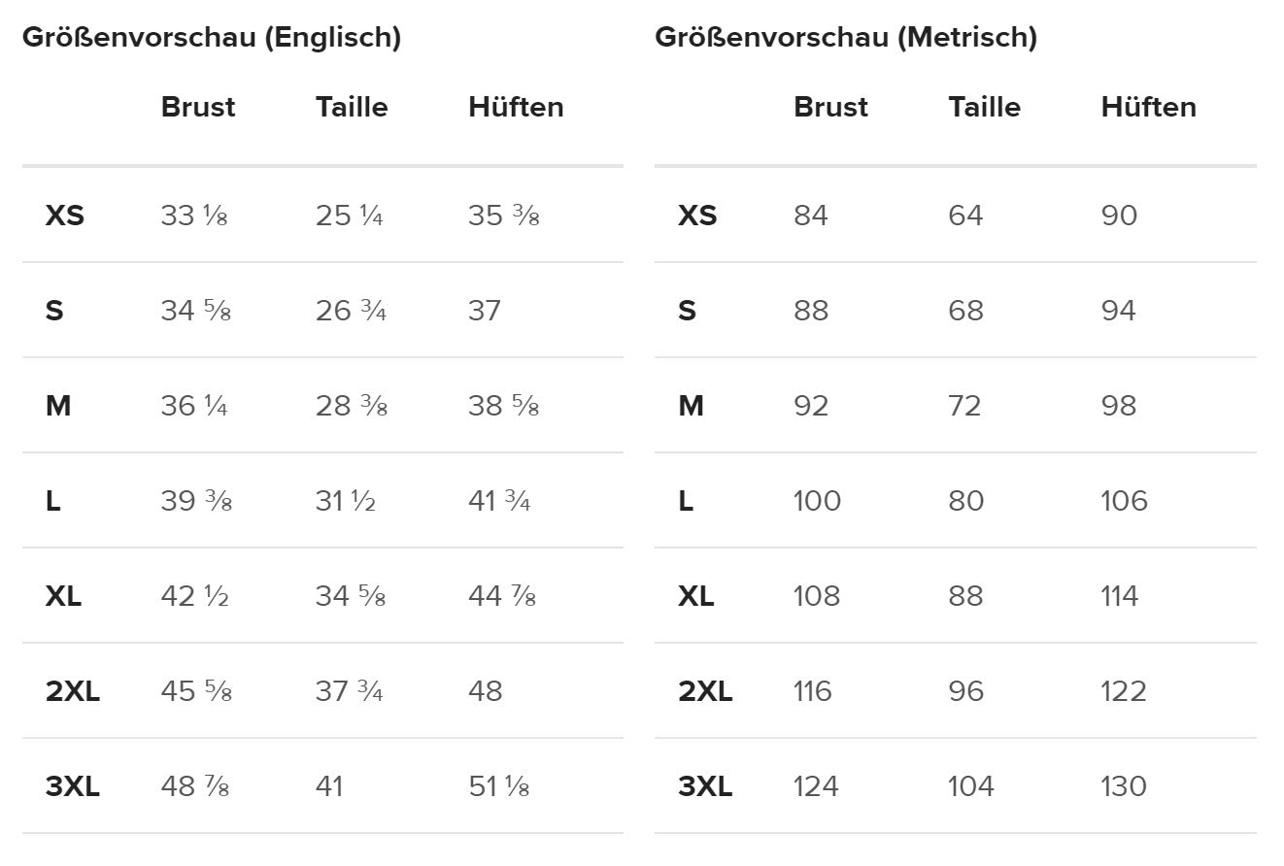Viewport: 1284px width, 866px height.
Task: Select the metric chest value 84
Action: [x=811, y=216]
